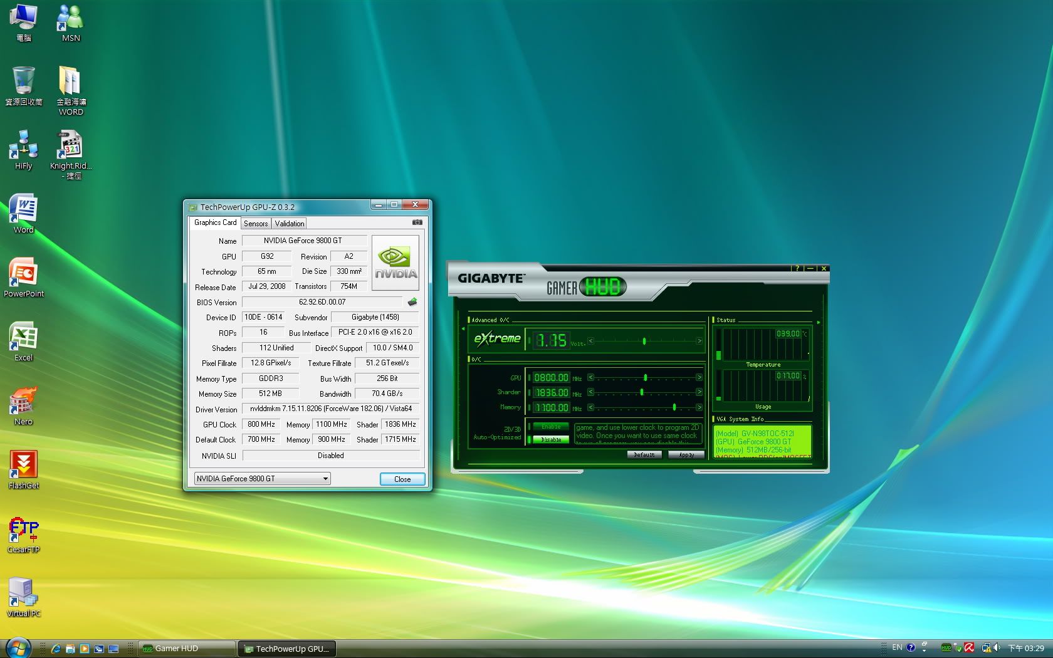Switch to TechPowerUp GPU-Z taskbar button

[x=287, y=649]
